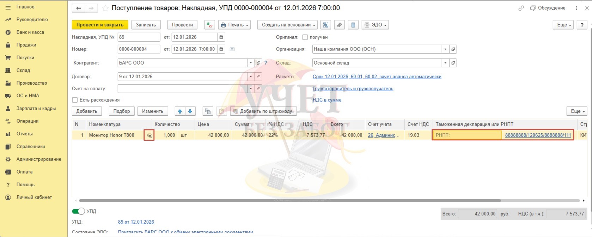
Task: Click the Счет на оплату input field
Action: pyautogui.click(x=182, y=89)
